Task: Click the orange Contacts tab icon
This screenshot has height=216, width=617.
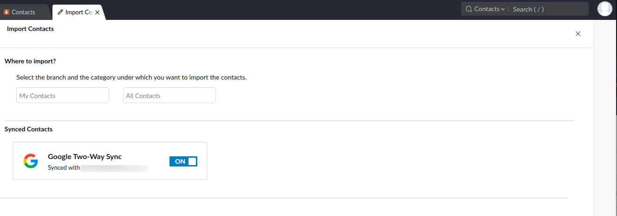Action: [6, 12]
